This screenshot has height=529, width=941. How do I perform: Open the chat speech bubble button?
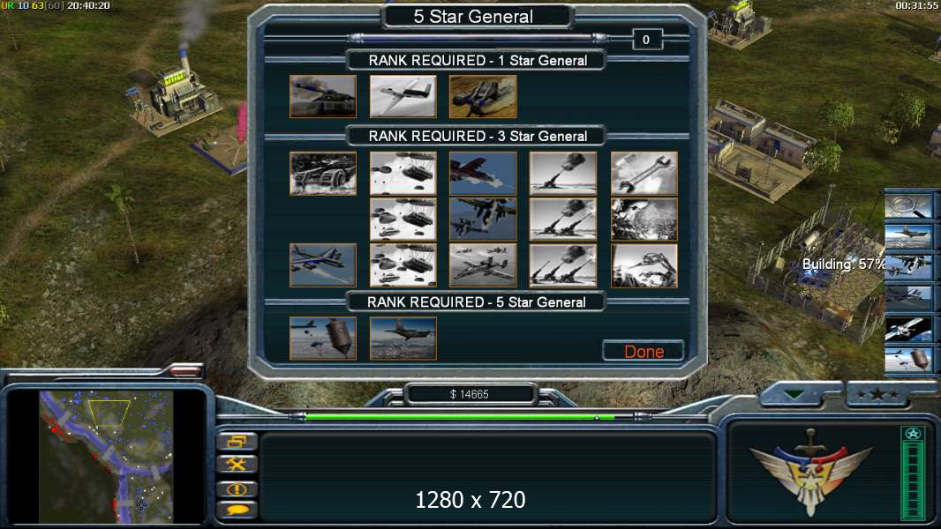pos(237,510)
